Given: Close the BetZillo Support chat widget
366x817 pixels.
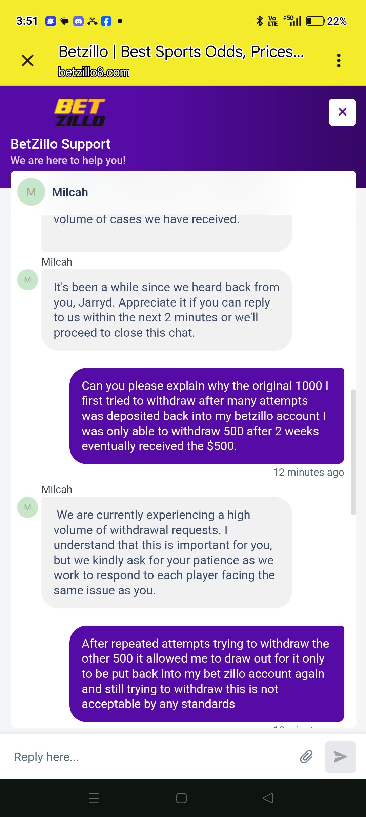Looking at the screenshot, I should [x=342, y=112].
